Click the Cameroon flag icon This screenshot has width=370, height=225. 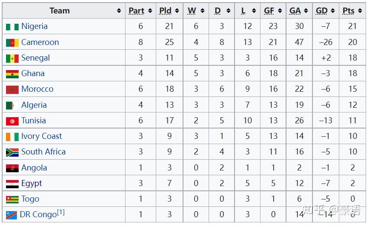(12, 43)
